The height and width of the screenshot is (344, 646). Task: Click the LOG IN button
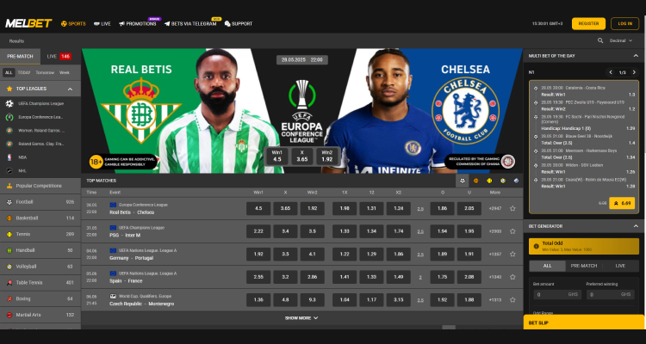click(x=624, y=24)
